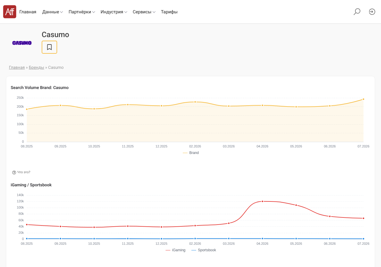Click the 08.2025 point on Brand chart
The width and height of the screenshot is (381, 267).
(27, 109)
